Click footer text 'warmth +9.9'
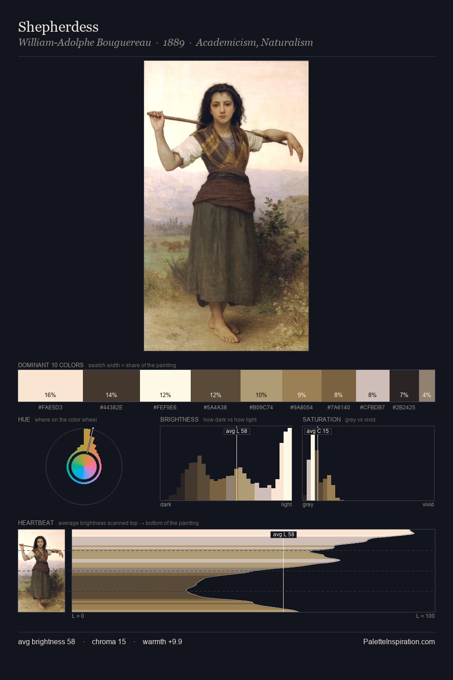This screenshot has height=680, width=453. 162,641
